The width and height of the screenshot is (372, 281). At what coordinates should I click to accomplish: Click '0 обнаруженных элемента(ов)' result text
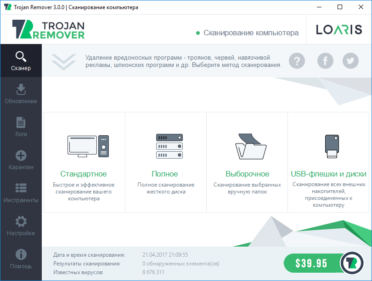click(x=181, y=264)
